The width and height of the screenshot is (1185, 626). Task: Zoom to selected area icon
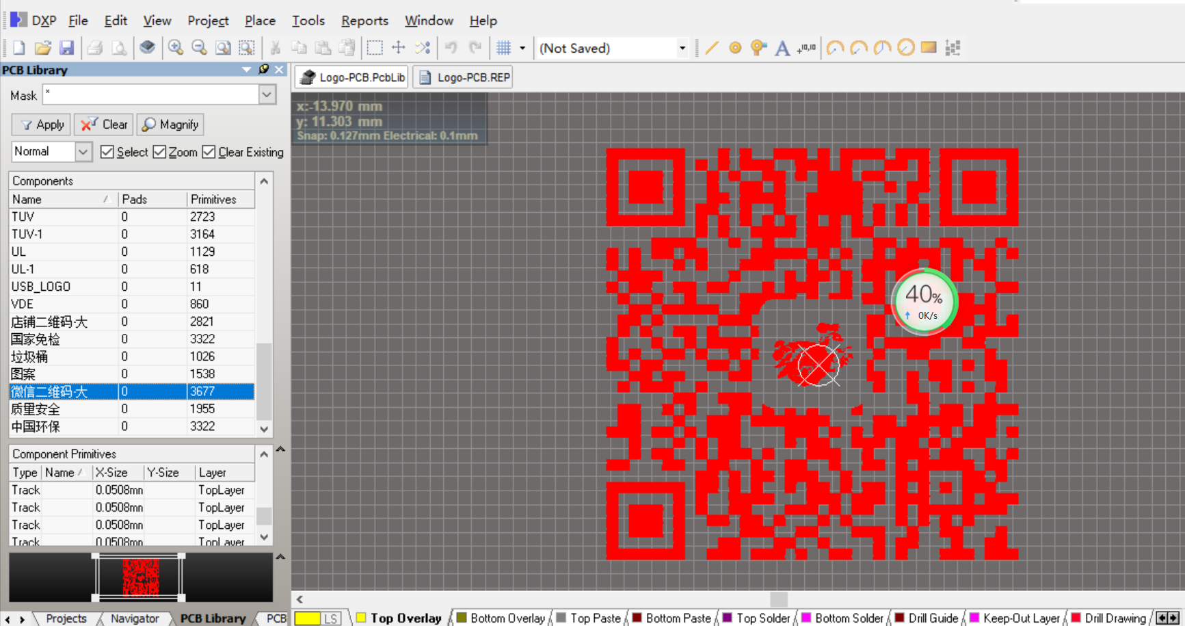(247, 48)
